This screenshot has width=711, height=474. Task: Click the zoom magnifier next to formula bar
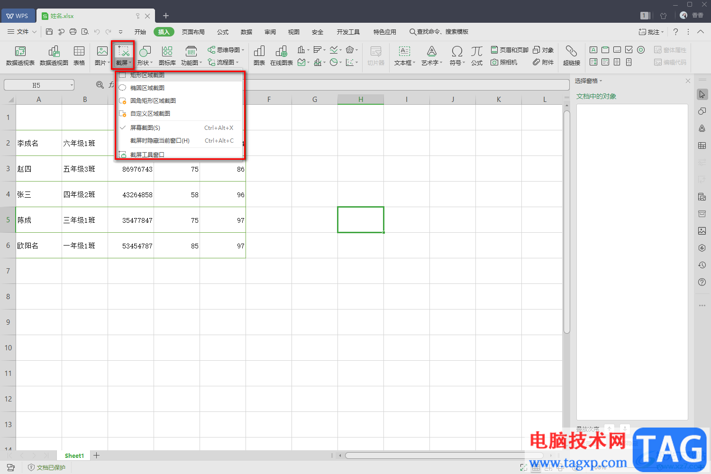click(100, 85)
